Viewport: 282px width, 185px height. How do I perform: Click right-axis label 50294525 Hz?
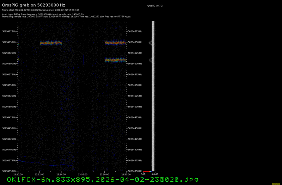tap(135, 96)
